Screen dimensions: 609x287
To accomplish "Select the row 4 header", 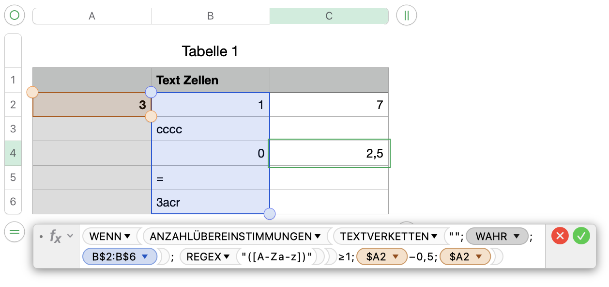I will click(13, 153).
